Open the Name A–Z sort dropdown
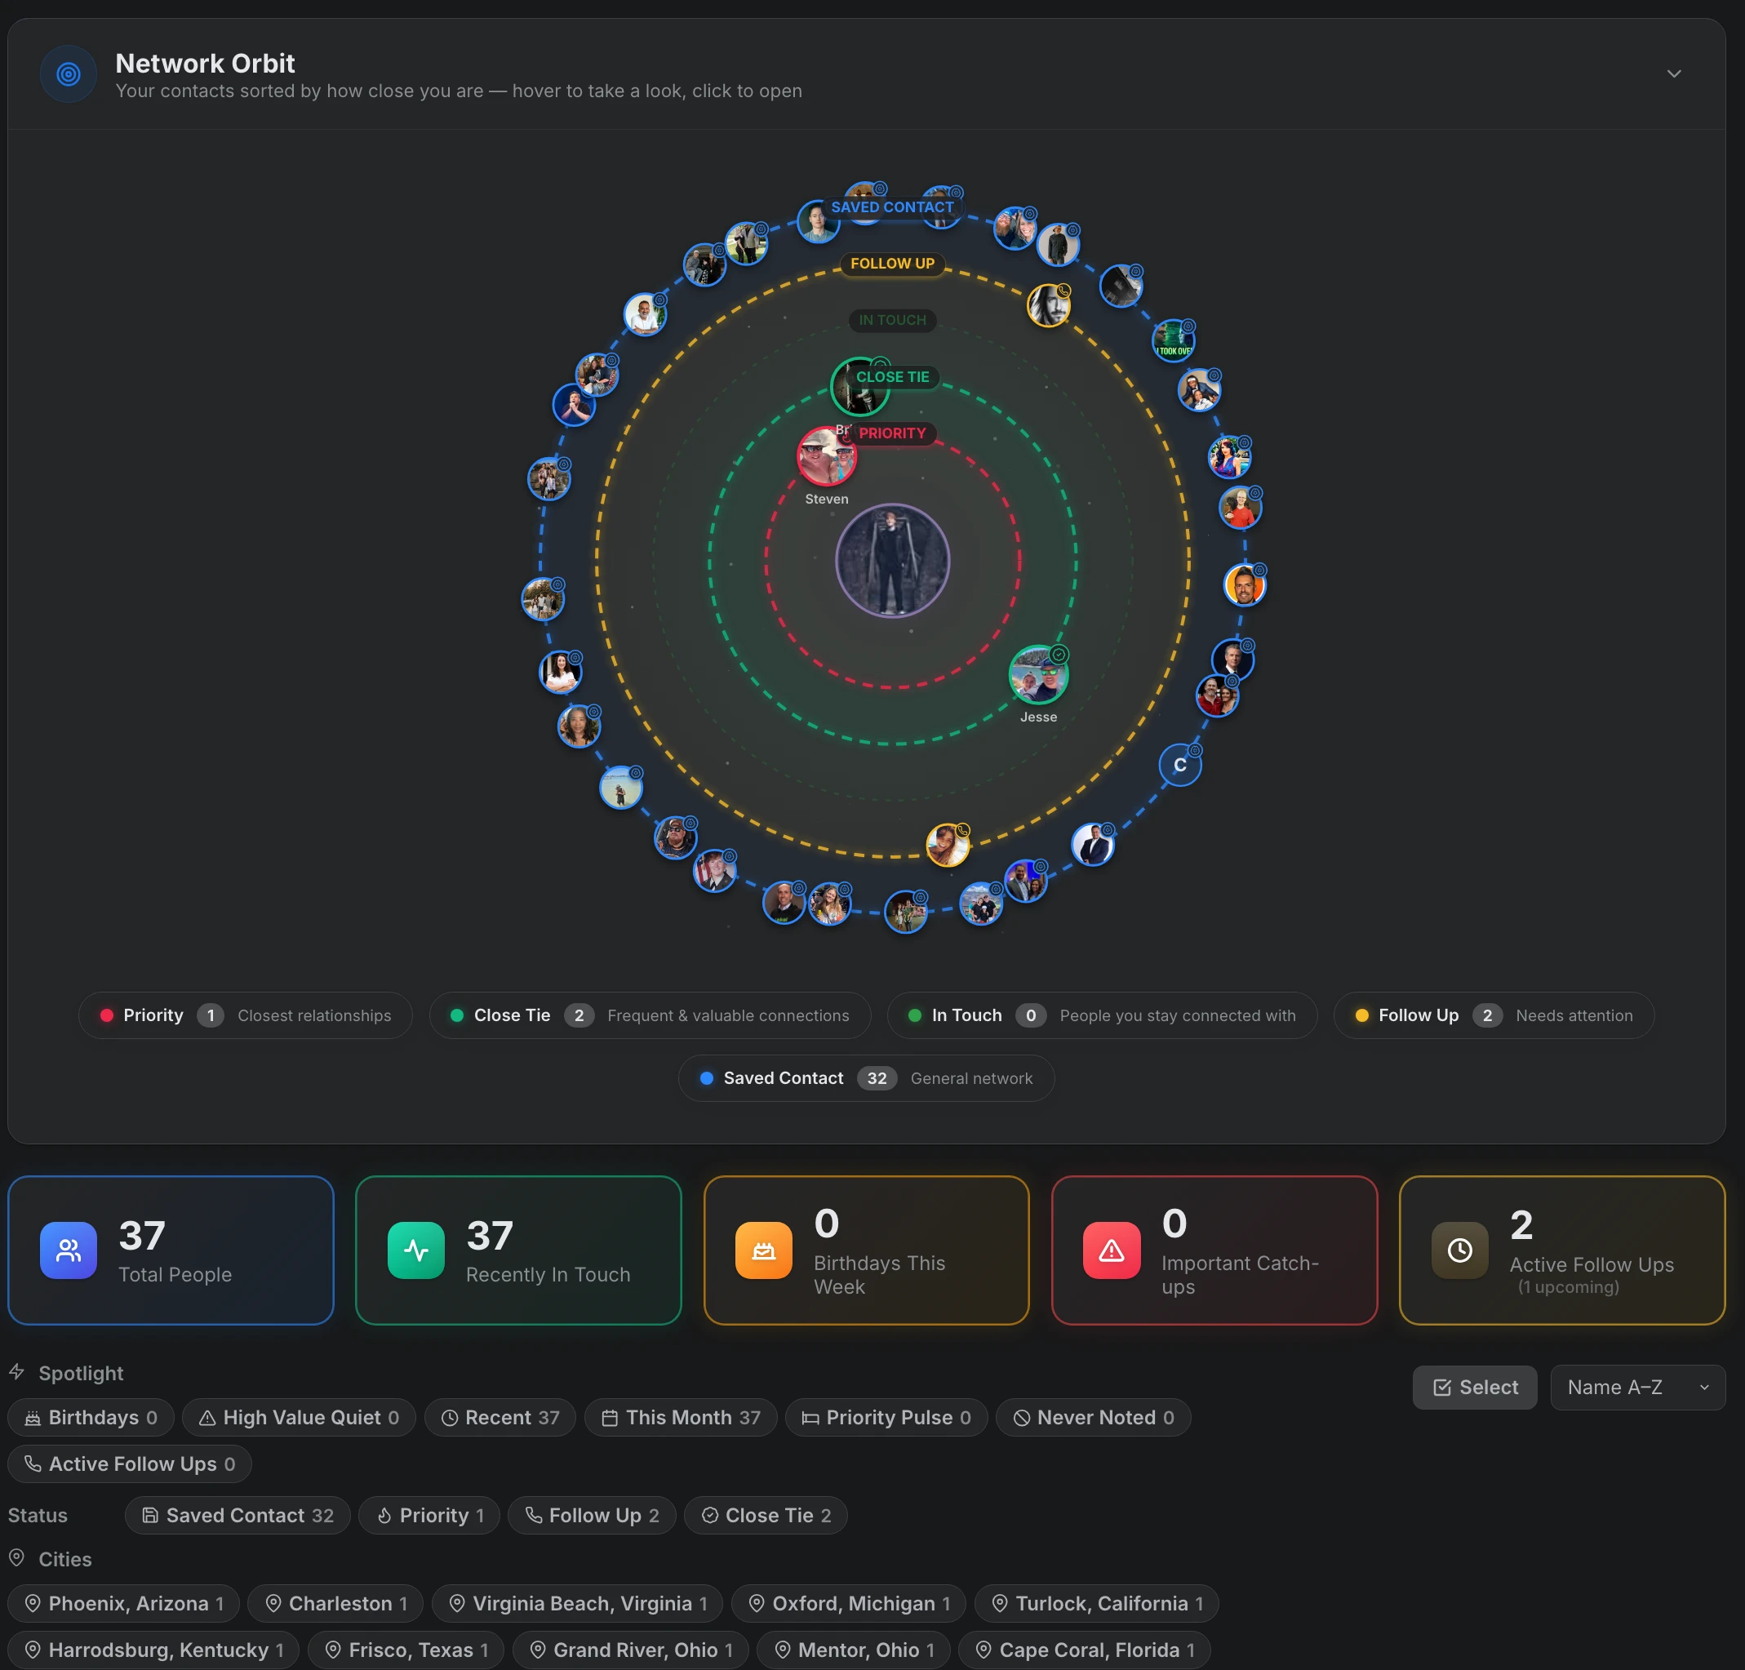The width and height of the screenshot is (1745, 1670). click(1638, 1388)
